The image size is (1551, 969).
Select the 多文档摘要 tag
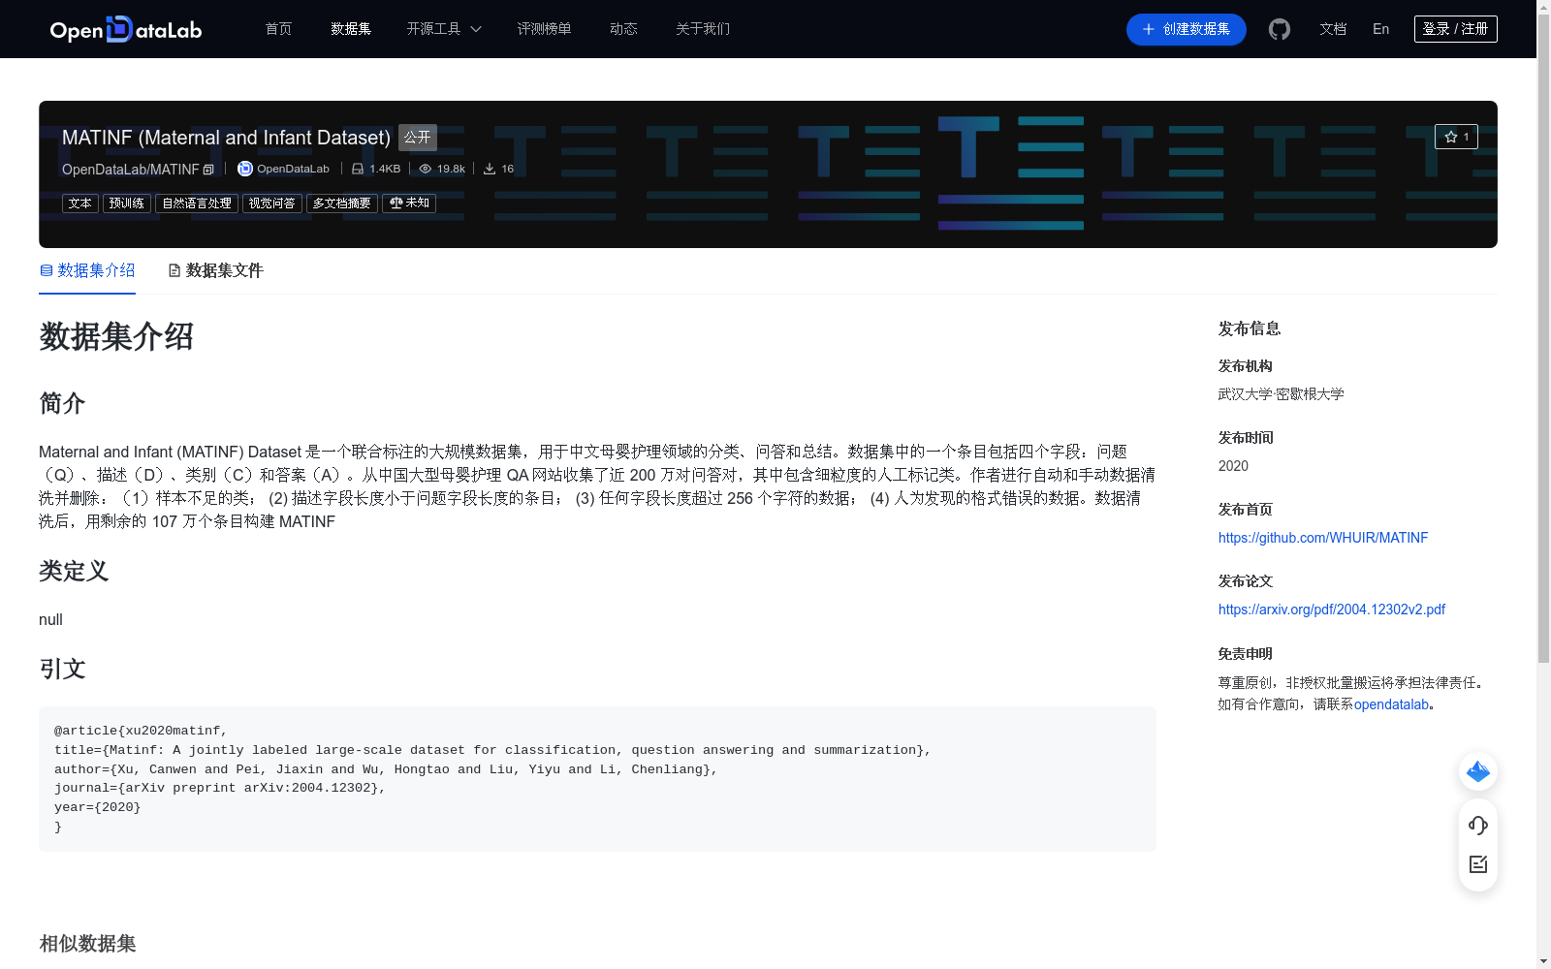(342, 203)
